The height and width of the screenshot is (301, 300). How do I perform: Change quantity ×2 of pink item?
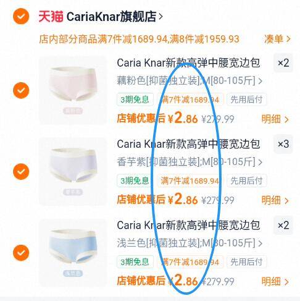pyautogui.click(x=283, y=63)
